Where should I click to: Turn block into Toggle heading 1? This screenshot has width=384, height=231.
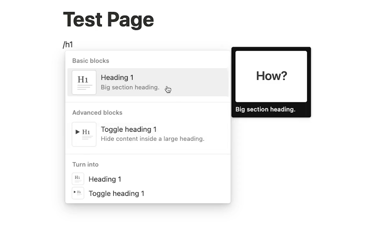(116, 193)
